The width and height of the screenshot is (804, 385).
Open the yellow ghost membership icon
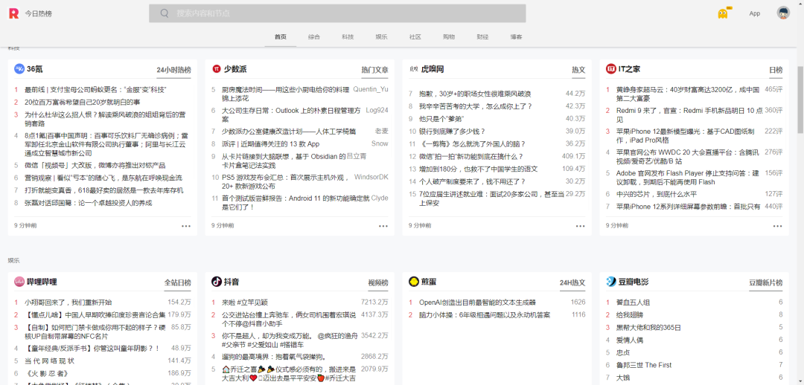click(723, 13)
